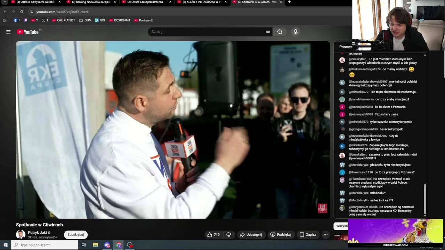Go back in browser history
445x250 pixels.
coord(5,12)
